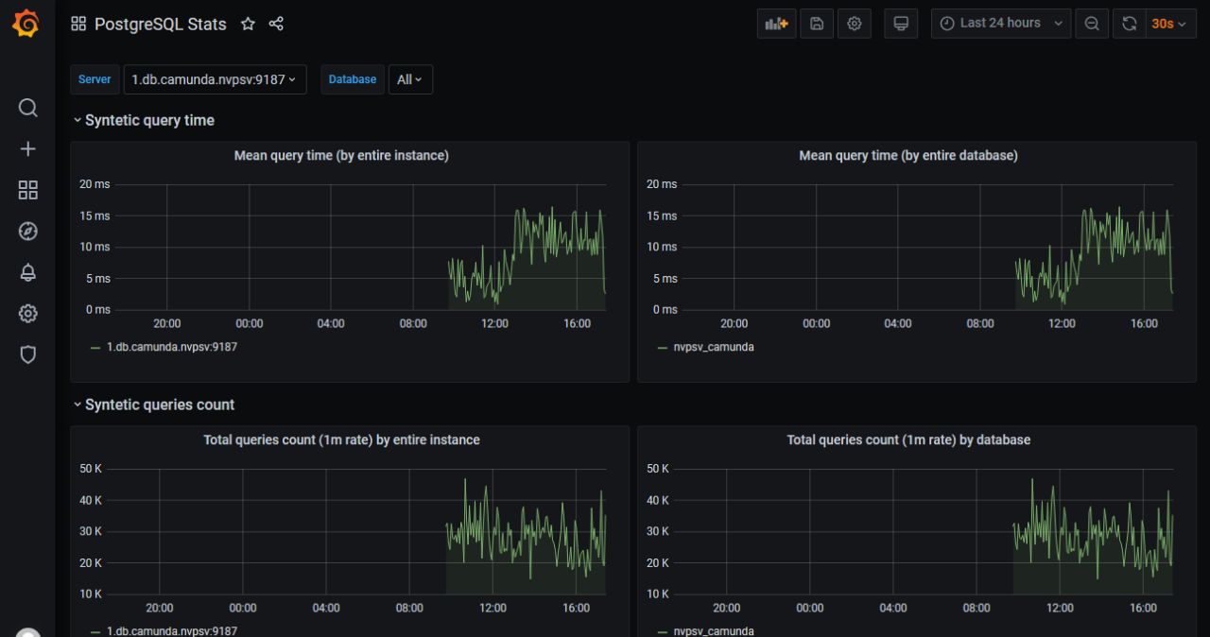This screenshot has width=1210, height=637.
Task: Open the Search dashboards sidebar icon
Action: click(x=28, y=108)
